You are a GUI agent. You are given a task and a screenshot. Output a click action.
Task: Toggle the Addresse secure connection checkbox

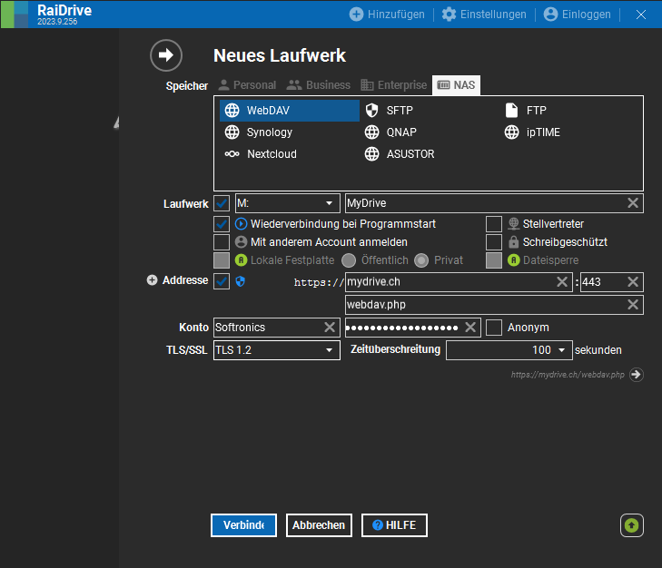click(222, 281)
